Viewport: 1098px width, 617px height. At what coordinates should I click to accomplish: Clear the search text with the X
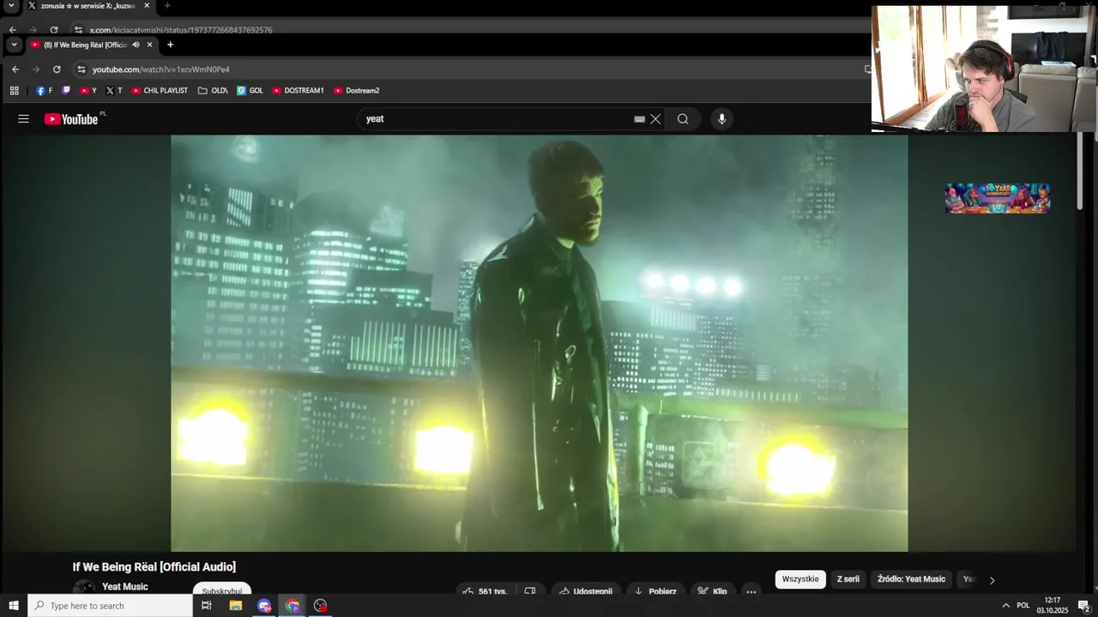(655, 119)
